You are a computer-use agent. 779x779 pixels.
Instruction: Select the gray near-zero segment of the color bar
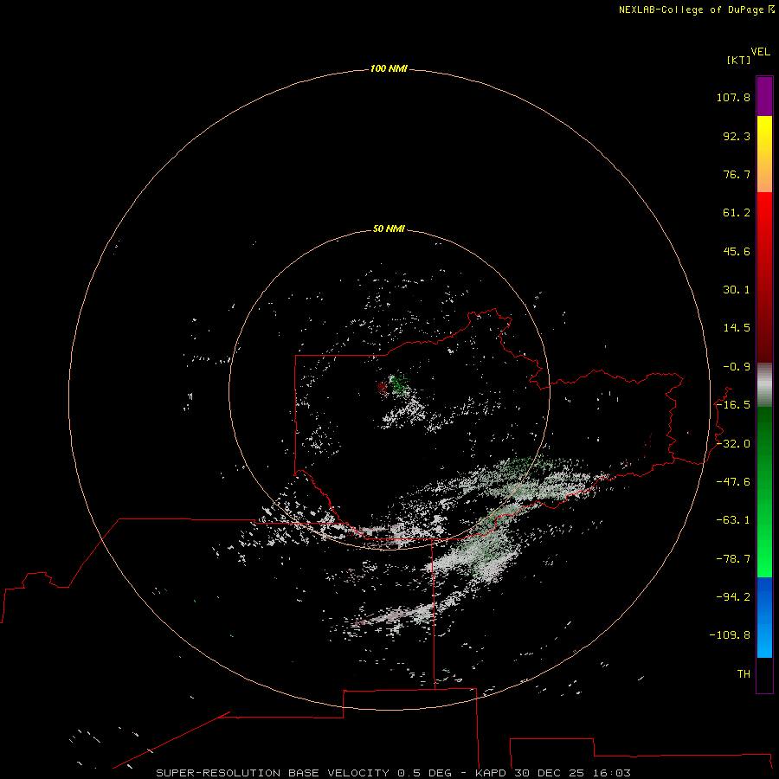pos(764,385)
